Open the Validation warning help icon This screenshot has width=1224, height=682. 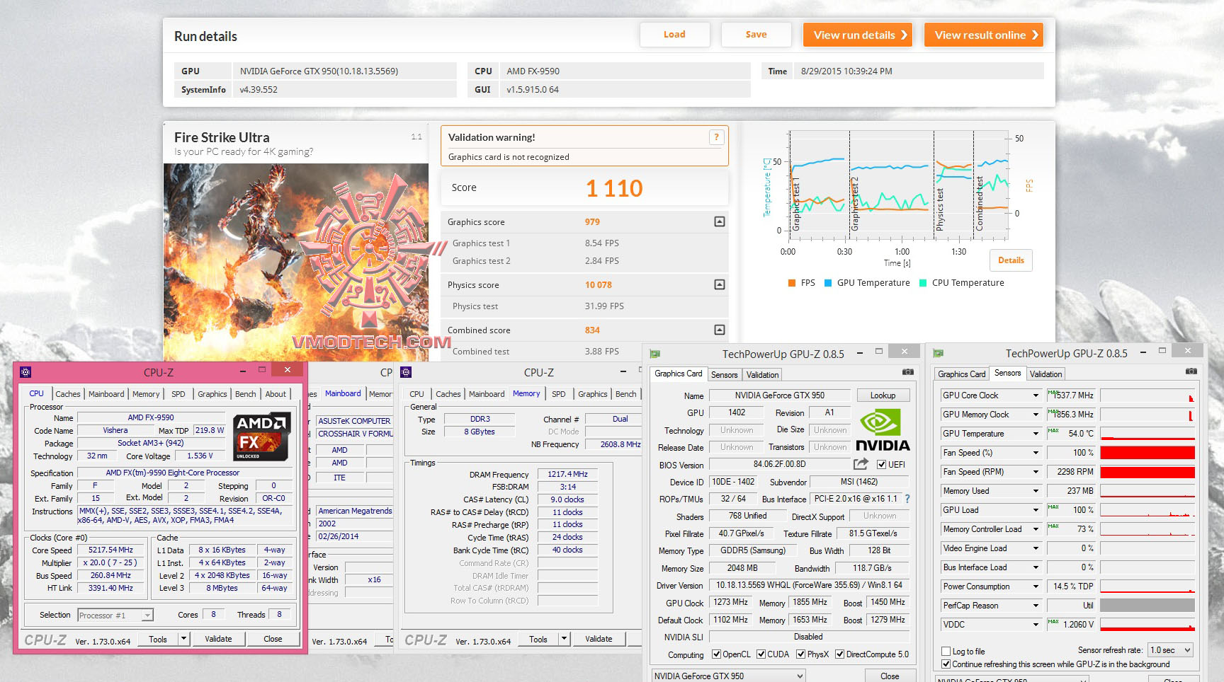[x=716, y=137]
